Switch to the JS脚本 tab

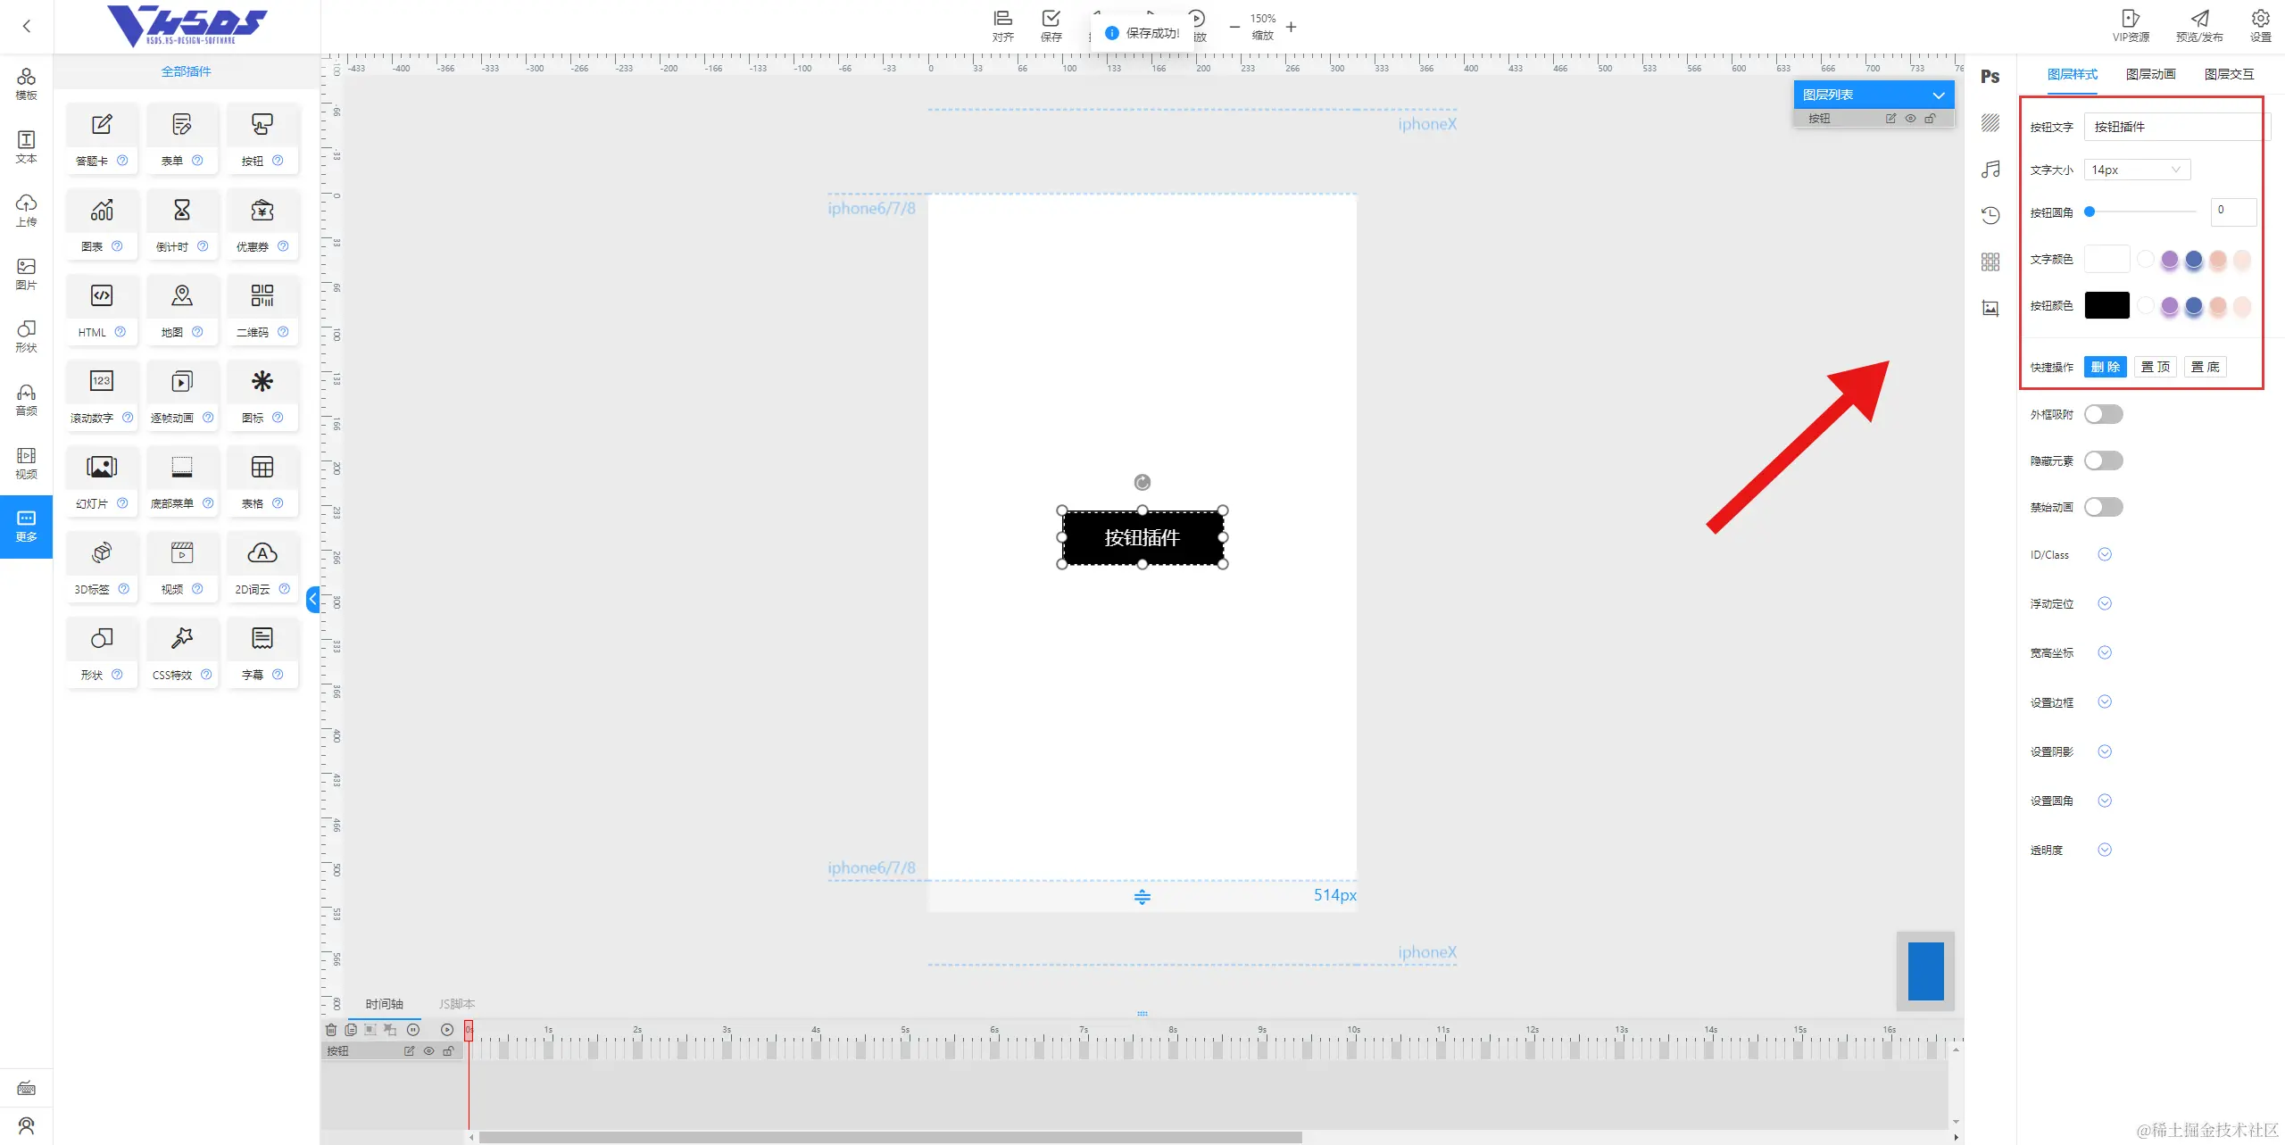pos(456,1004)
